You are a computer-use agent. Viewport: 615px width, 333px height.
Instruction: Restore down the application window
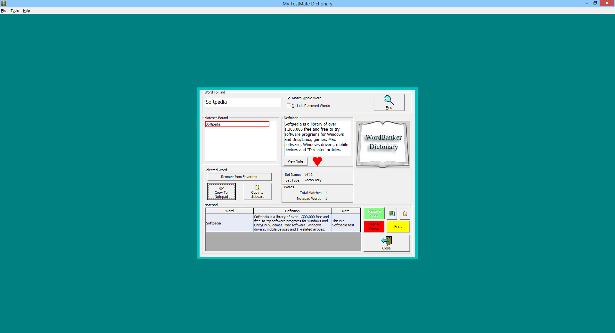tap(595, 4)
